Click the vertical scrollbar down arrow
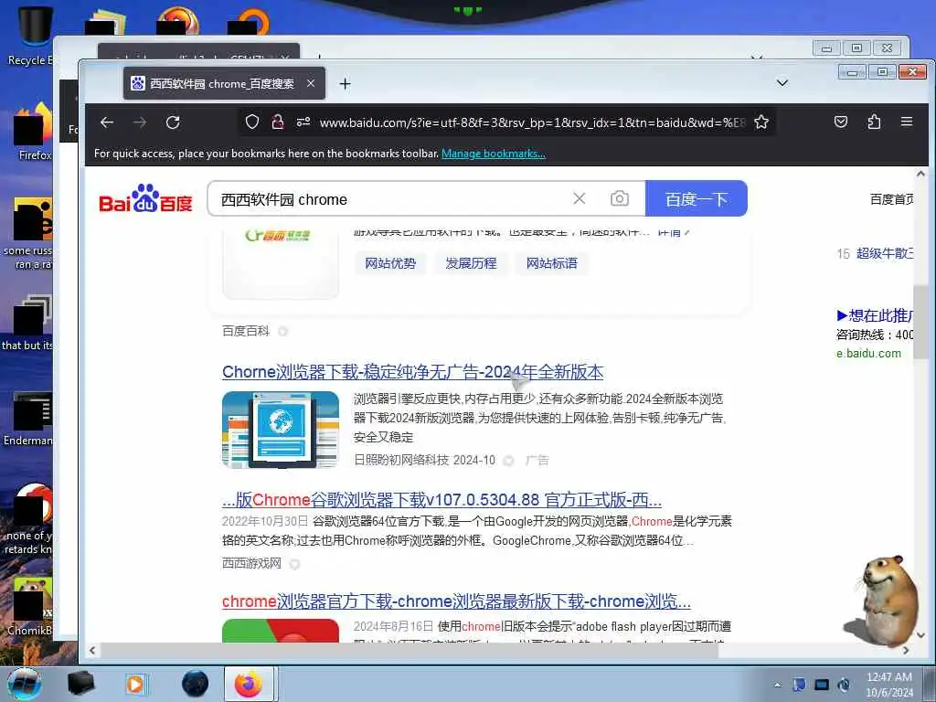 (920, 635)
